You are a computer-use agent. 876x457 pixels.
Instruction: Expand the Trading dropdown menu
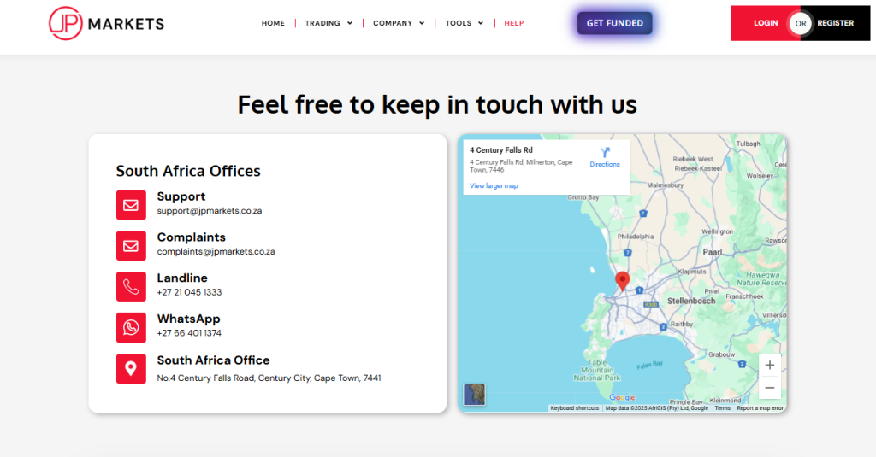[x=328, y=23]
